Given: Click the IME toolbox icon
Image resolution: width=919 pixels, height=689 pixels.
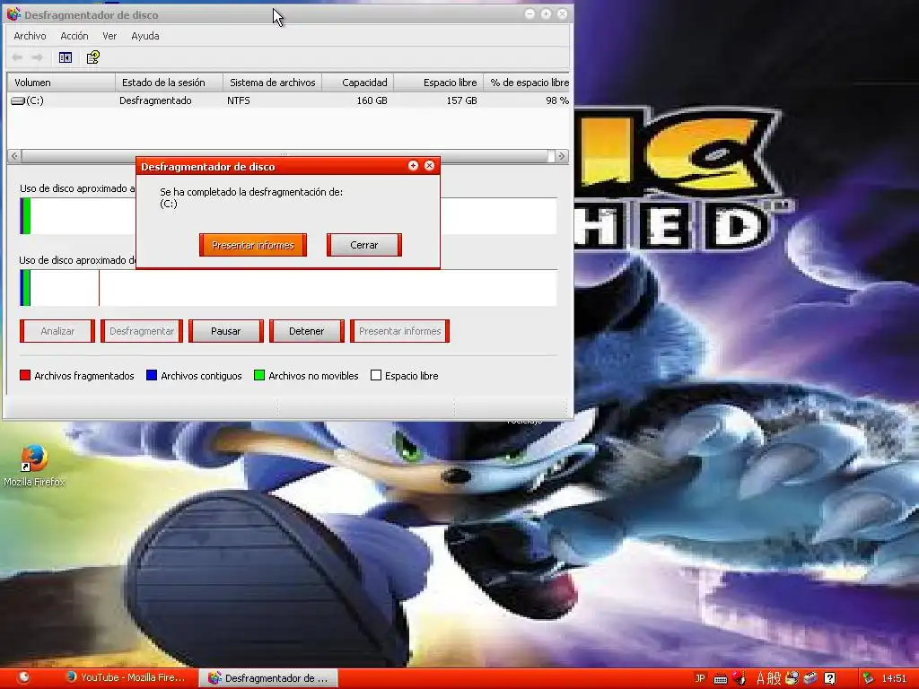Looking at the screenshot, I should (x=810, y=678).
